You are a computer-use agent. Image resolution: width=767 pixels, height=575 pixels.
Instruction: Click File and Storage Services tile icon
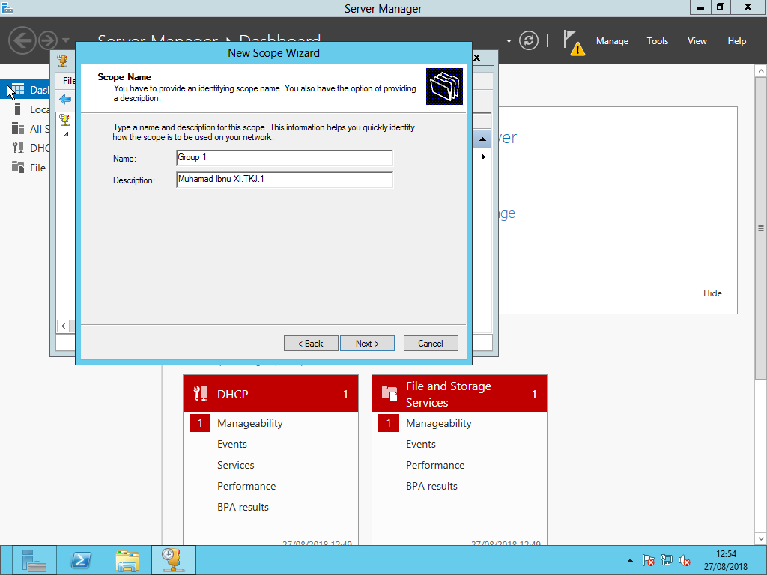coord(389,393)
